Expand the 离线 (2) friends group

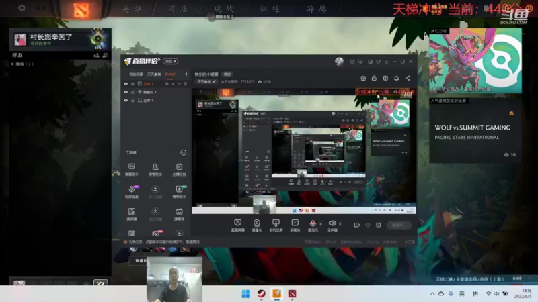click(x=23, y=64)
